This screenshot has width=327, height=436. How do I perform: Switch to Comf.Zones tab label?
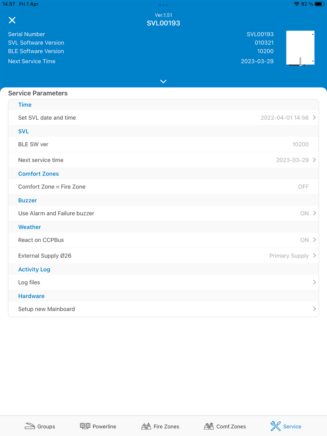coord(231,427)
